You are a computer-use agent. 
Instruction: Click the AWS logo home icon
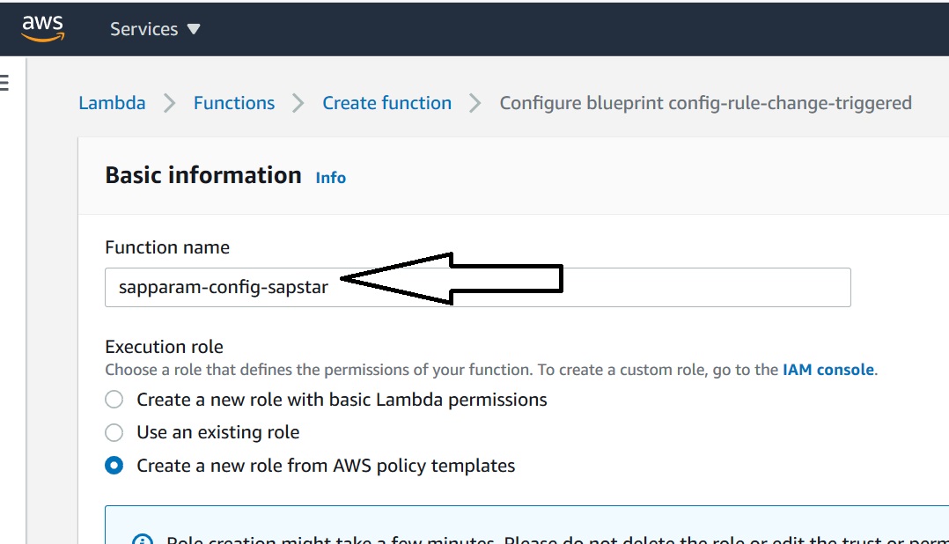tap(42, 28)
